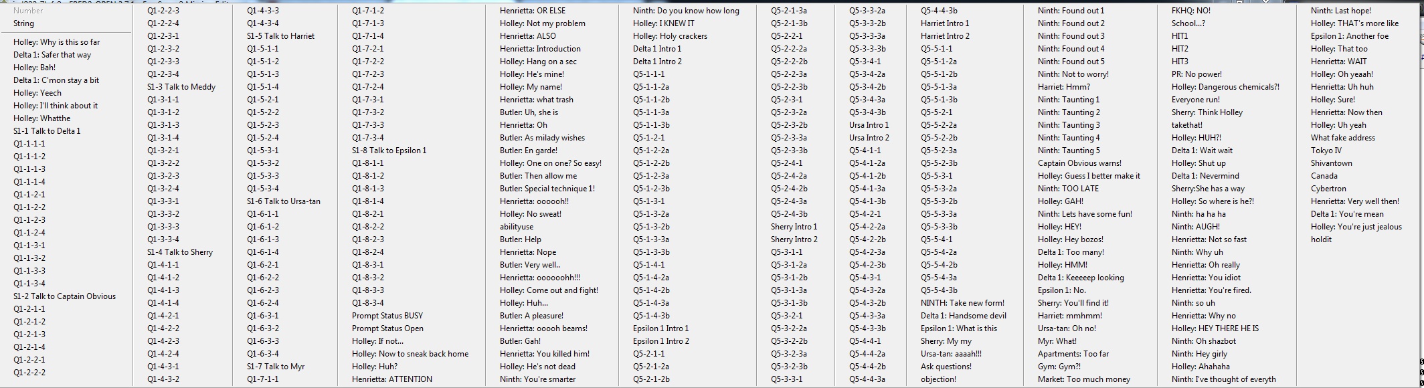Select 'Holley: Now to sneak back home'

tap(410, 354)
